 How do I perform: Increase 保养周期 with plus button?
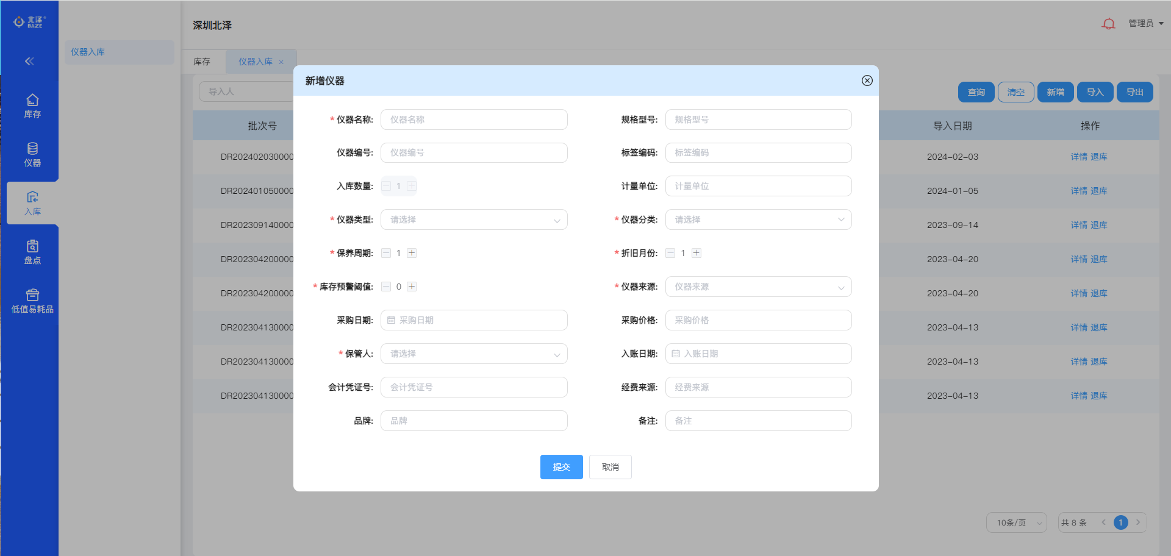[412, 253]
